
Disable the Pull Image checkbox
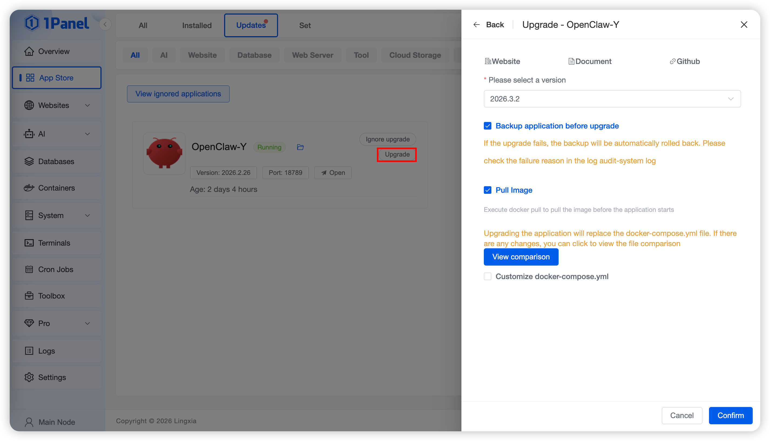(x=487, y=190)
